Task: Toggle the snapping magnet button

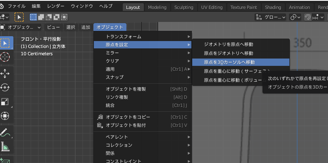Action: [x=308, y=17]
